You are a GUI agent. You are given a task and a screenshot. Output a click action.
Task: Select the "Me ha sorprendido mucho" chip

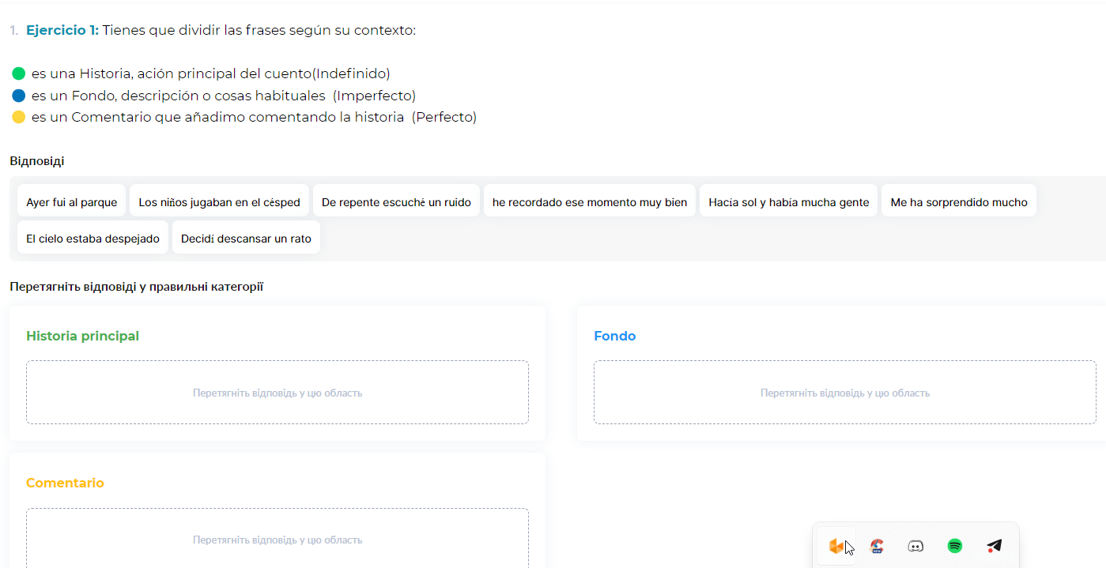959,202
